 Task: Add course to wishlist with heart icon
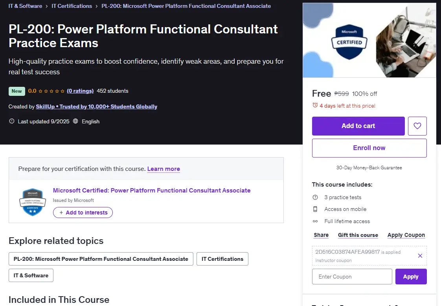pos(417,126)
